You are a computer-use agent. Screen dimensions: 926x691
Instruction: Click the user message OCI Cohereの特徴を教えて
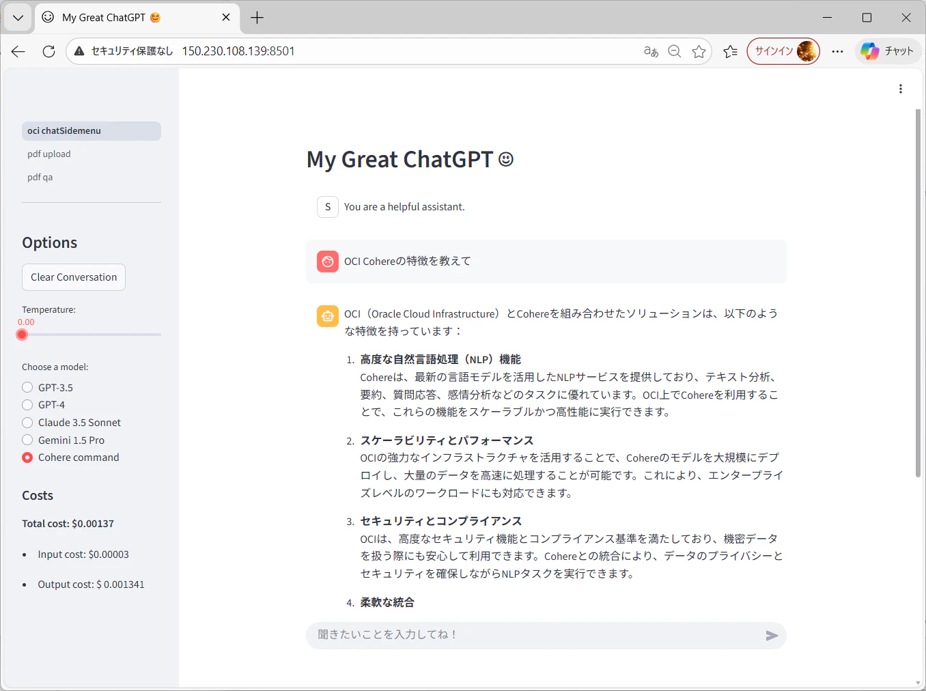tap(408, 262)
